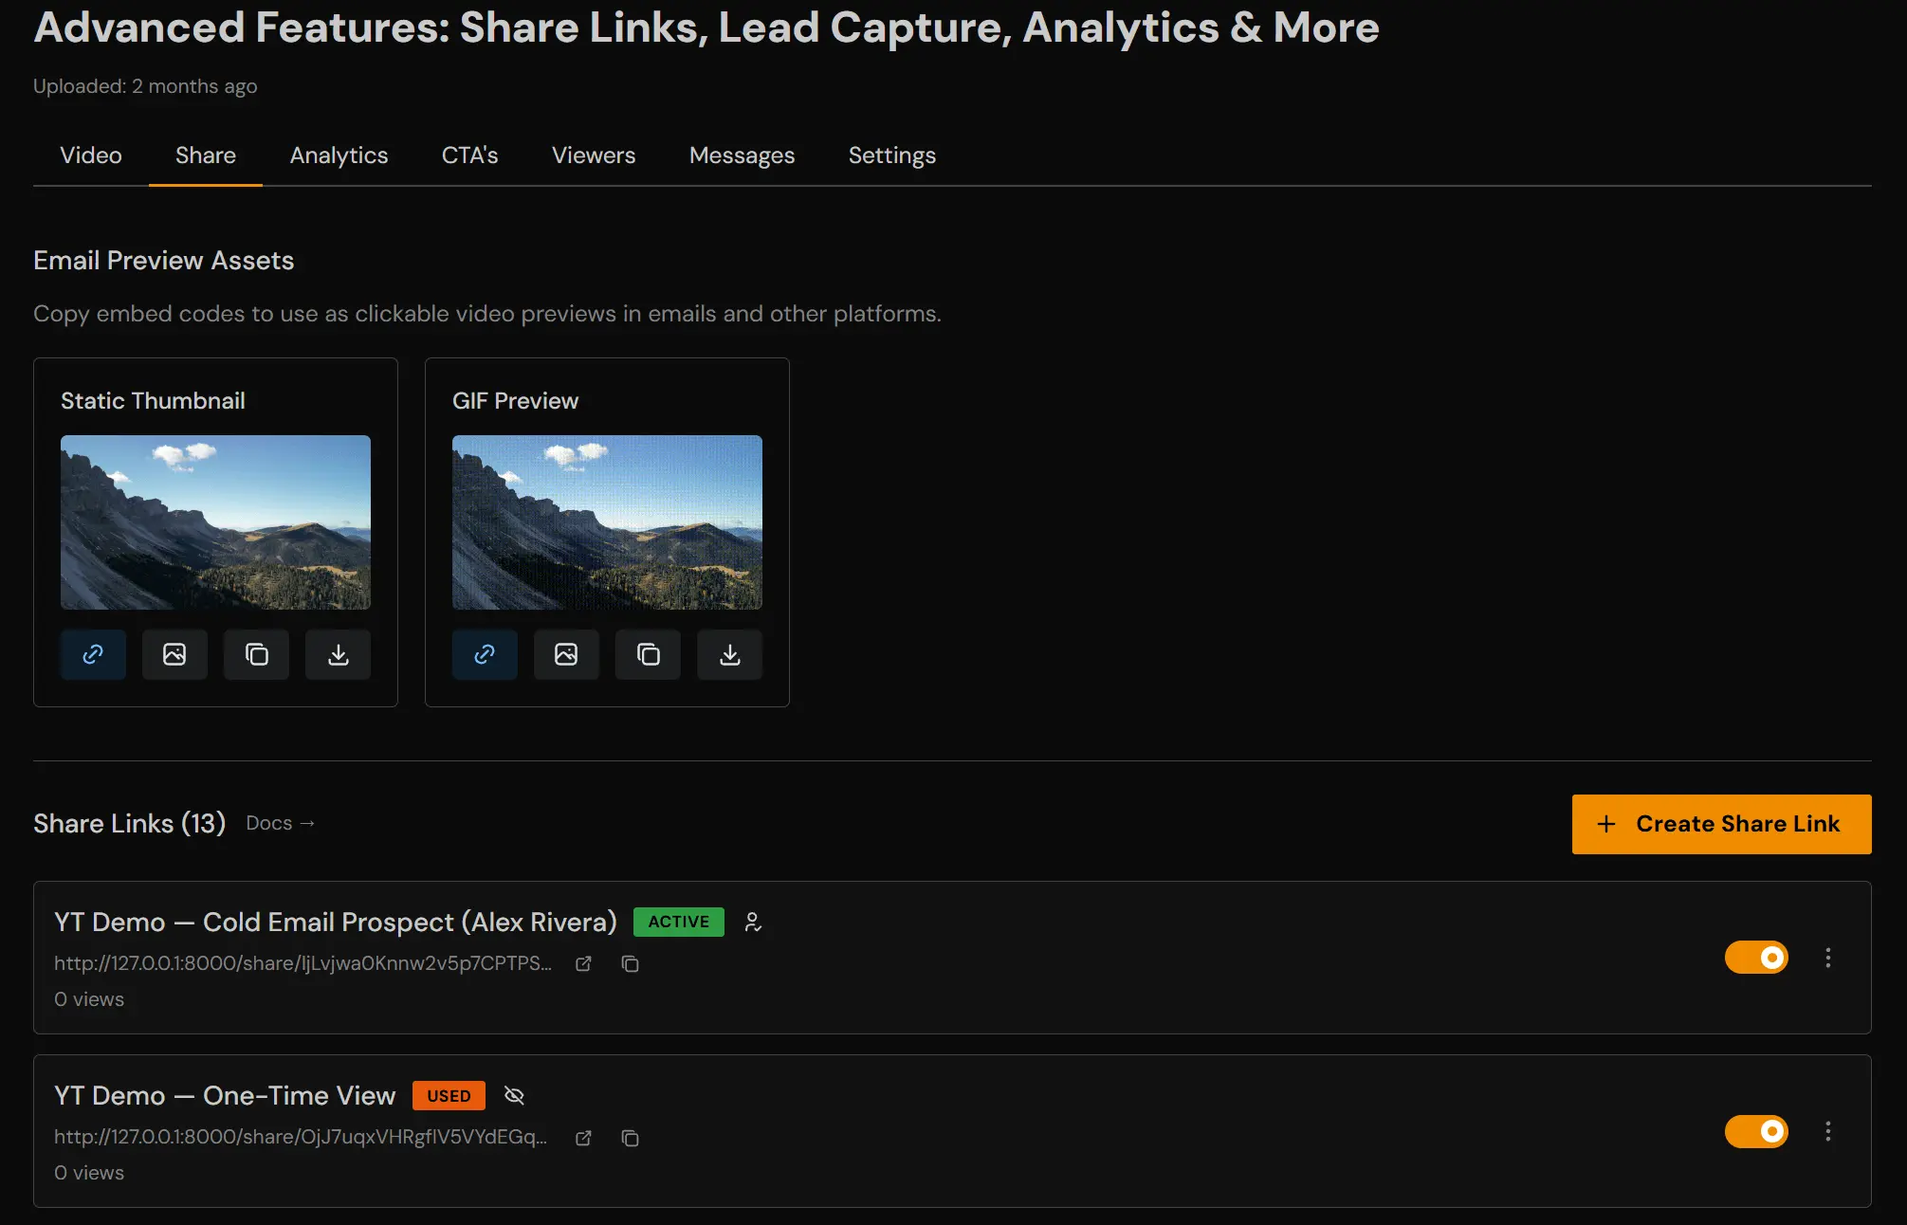Download the GIF Preview file
This screenshot has height=1225, width=1907.
pos(729,654)
